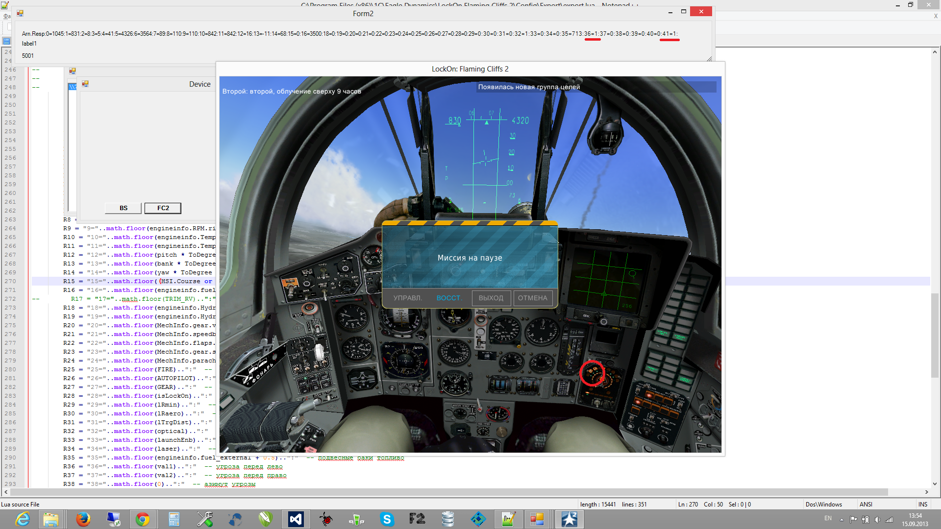Switch to Visual Studio in the taskbar

(x=296, y=519)
